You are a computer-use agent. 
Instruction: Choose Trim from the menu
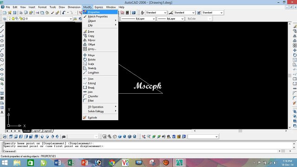tap(100, 79)
